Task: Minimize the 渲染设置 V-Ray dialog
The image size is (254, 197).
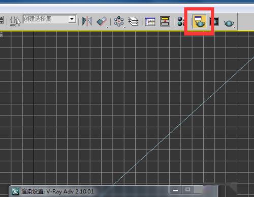Action: coord(175,190)
